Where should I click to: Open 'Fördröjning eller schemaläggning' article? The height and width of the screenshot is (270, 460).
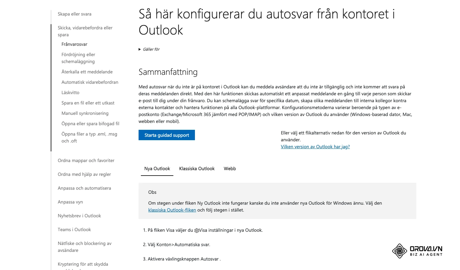point(78,58)
